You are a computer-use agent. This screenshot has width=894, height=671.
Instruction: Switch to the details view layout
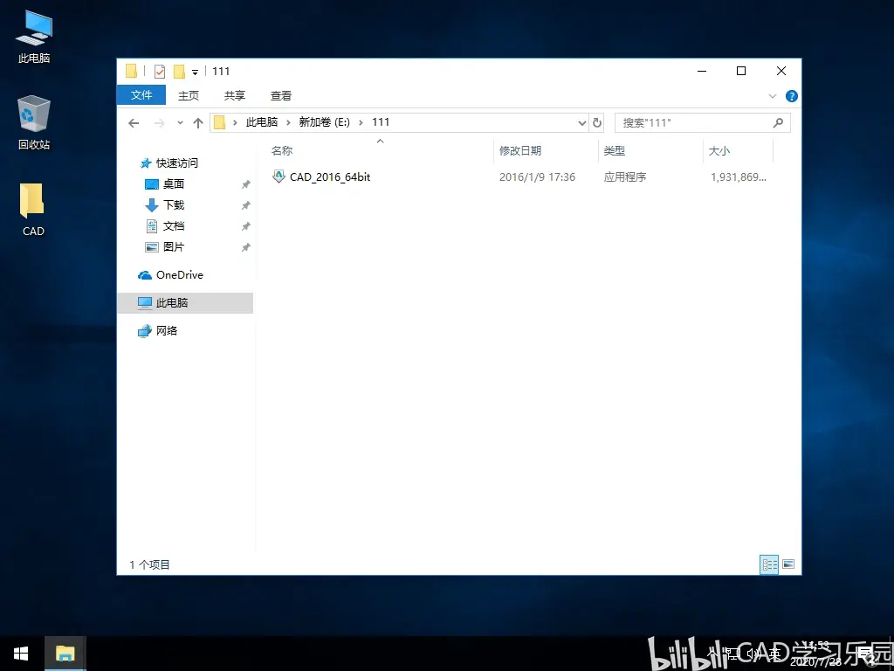click(x=769, y=565)
